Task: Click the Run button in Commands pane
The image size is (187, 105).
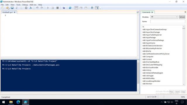Action: pos(172,92)
